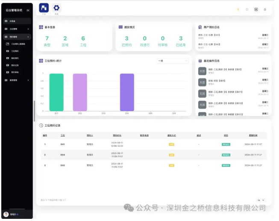Click the 2 区域 statistic
The height and width of the screenshot is (221, 279).
(x=65, y=41)
